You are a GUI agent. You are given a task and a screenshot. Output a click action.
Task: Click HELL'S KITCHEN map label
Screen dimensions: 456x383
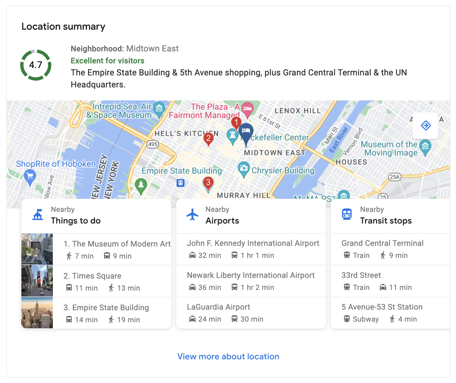click(187, 134)
